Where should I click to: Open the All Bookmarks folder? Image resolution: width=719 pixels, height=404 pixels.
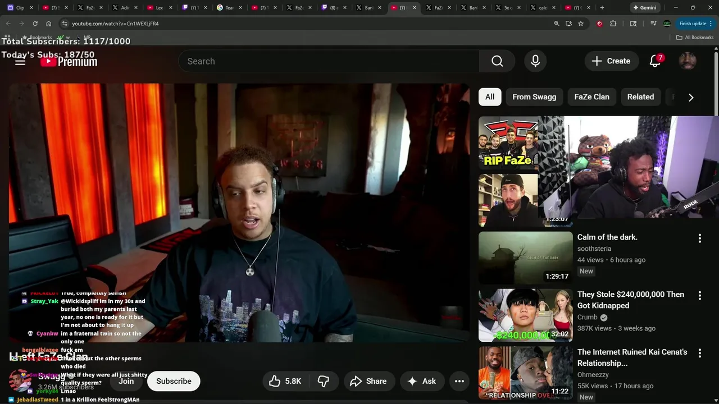tap(695, 37)
